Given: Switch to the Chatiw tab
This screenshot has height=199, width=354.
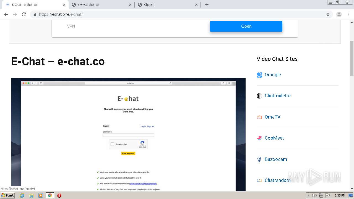Looking at the screenshot, I should 168,5.
